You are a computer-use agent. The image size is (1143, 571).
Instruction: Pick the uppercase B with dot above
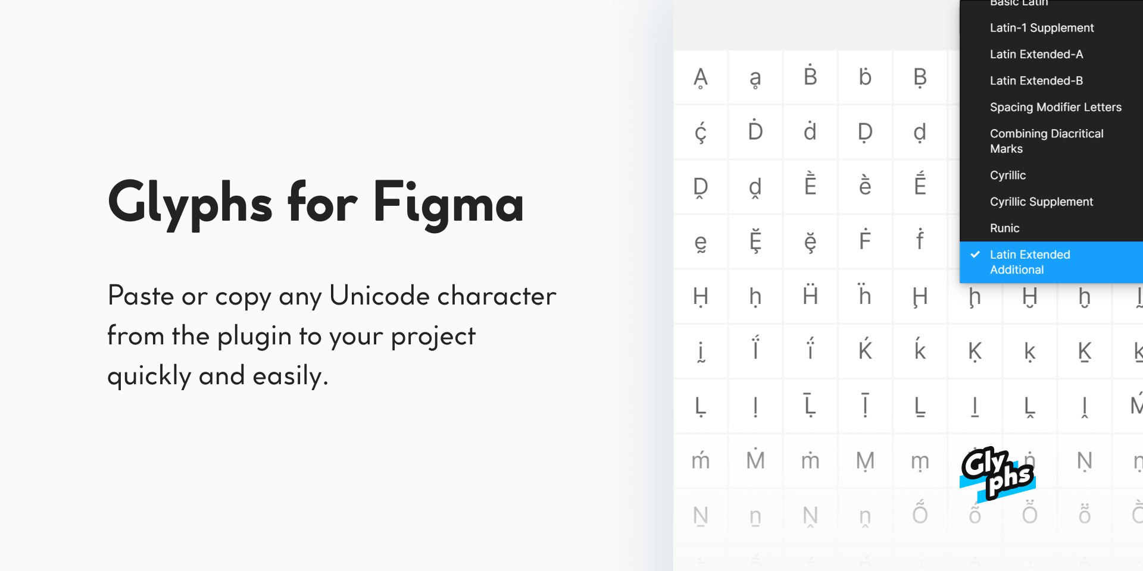(810, 77)
